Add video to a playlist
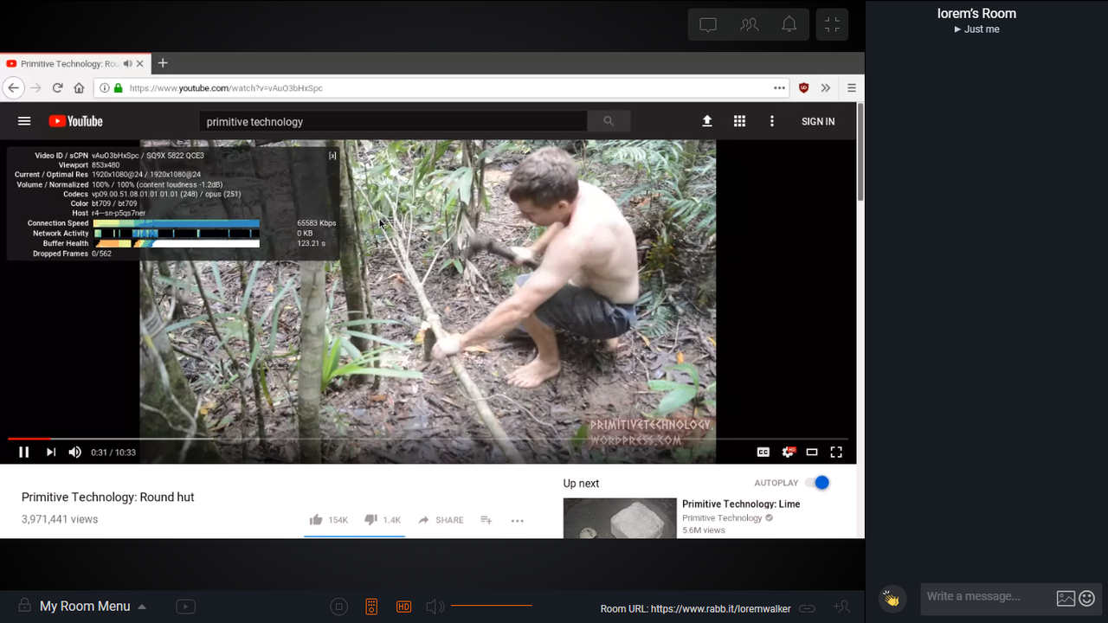 486,520
